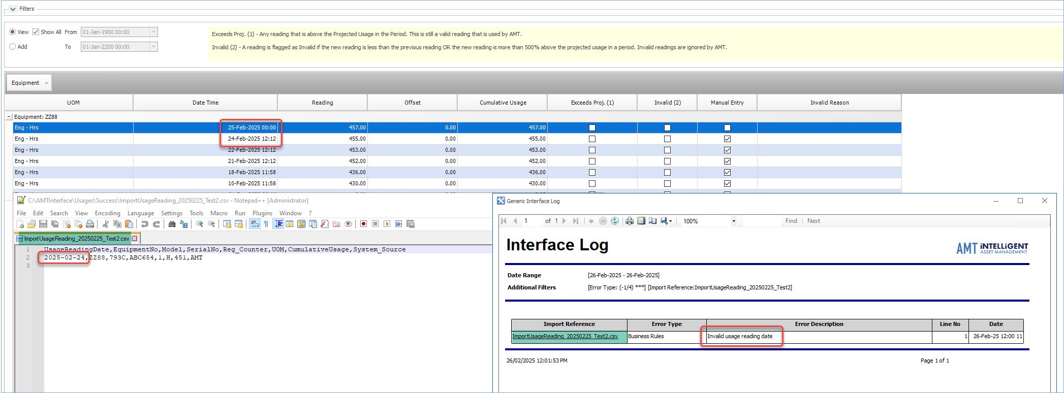Select the View radio button

pos(13,32)
